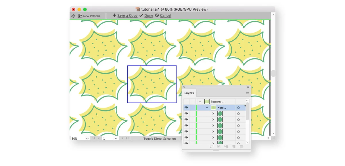Image resolution: width=345 pixels, height=166 pixels.
Task: Click Done to finish editing the pattern
Action: [x=149, y=15]
